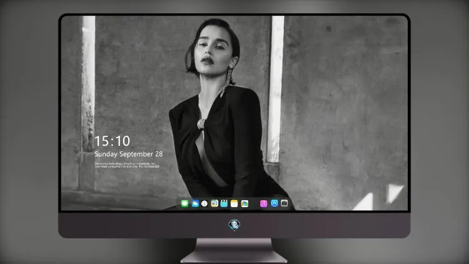Click the white pillar right of the woman
The height and width of the screenshot is (264, 469).
(x=275, y=90)
